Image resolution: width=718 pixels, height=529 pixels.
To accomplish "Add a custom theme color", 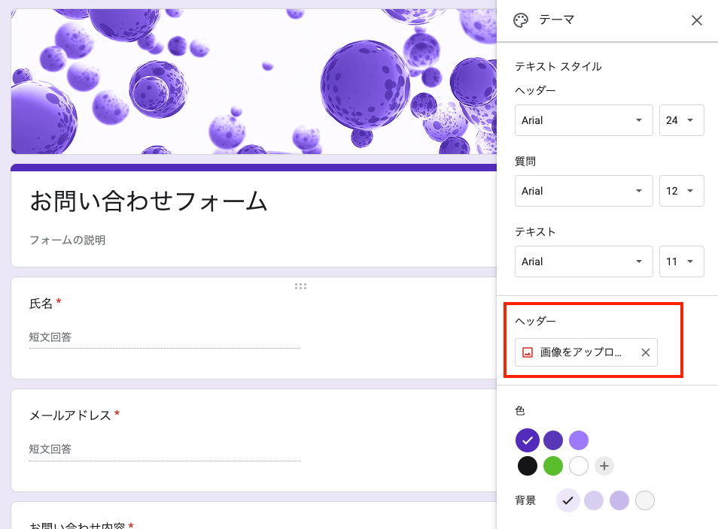I will click(x=604, y=466).
